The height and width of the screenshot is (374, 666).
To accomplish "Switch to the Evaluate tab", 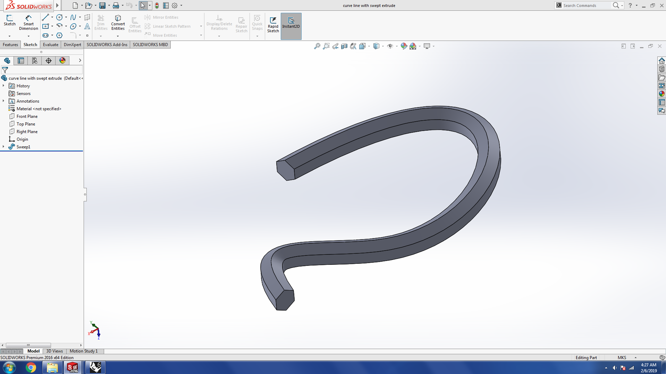I will 51,45.
